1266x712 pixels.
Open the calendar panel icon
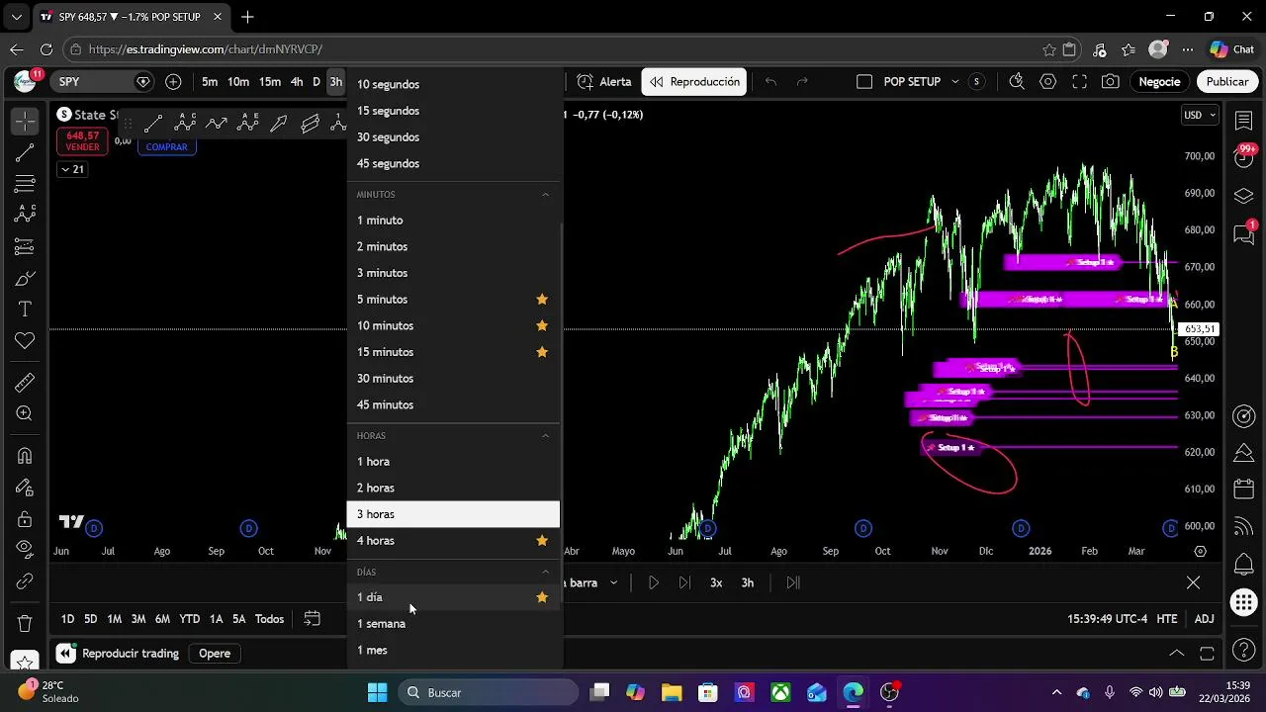(1244, 489)
